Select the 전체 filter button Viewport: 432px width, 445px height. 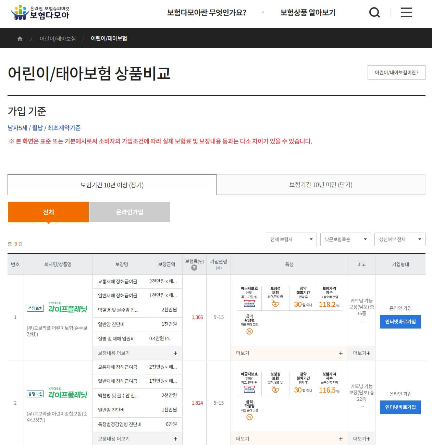click(48, 212)
